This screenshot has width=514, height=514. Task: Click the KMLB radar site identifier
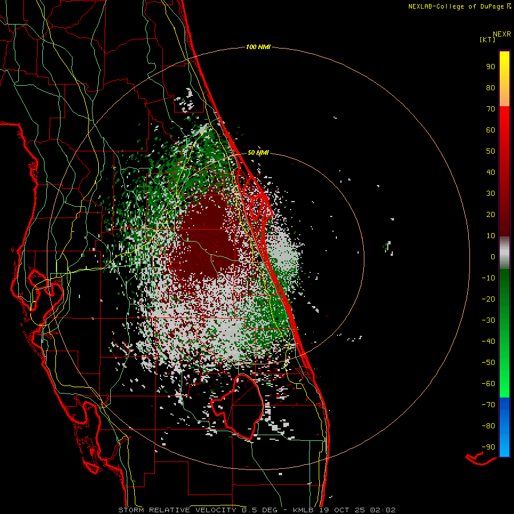pyautogui.click(x=303, y=510)
